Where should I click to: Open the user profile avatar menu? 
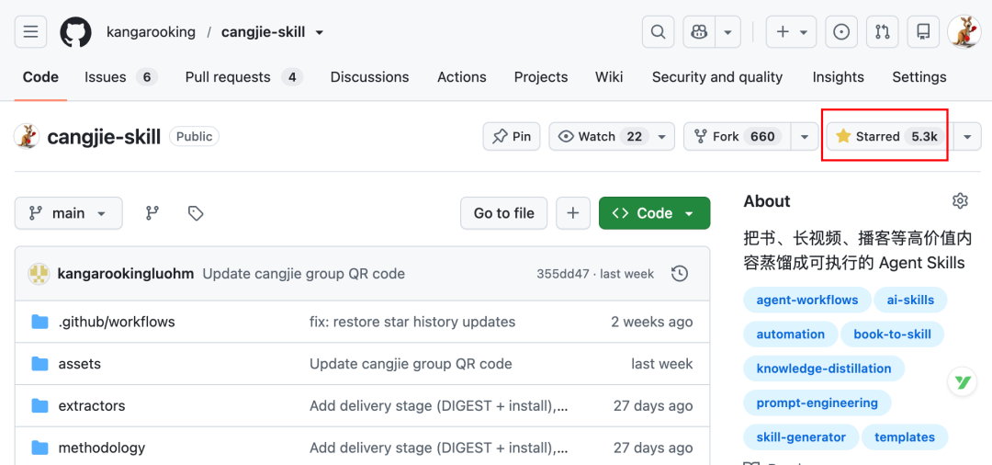point(964,31)
